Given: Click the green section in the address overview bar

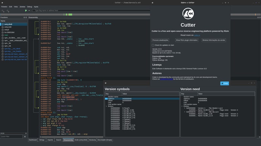Looking at the screenshot, I should 70,15.
